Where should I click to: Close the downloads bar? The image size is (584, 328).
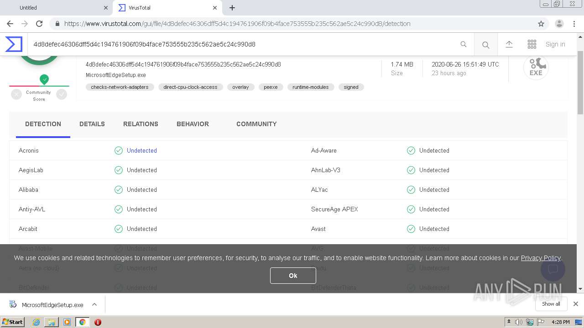click(576, 304)
